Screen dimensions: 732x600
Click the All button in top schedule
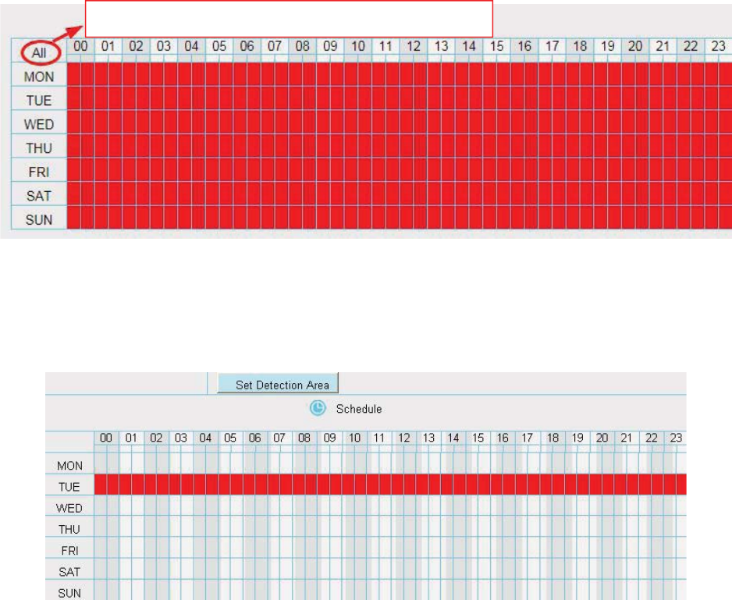[39, 53]
